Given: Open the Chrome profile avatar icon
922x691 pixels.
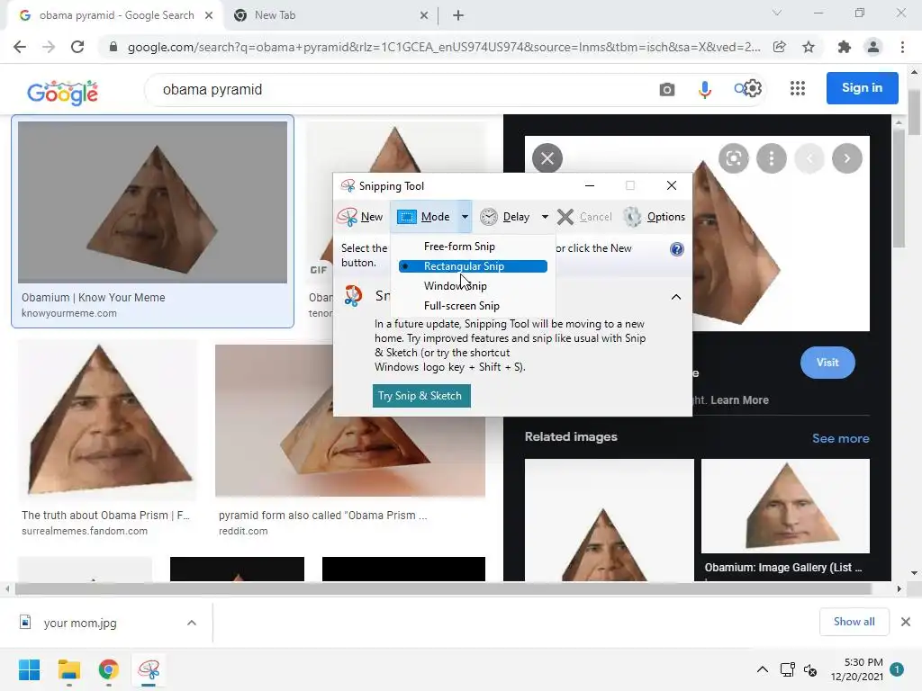Looking at the screenshot, I should coord(873,47).
